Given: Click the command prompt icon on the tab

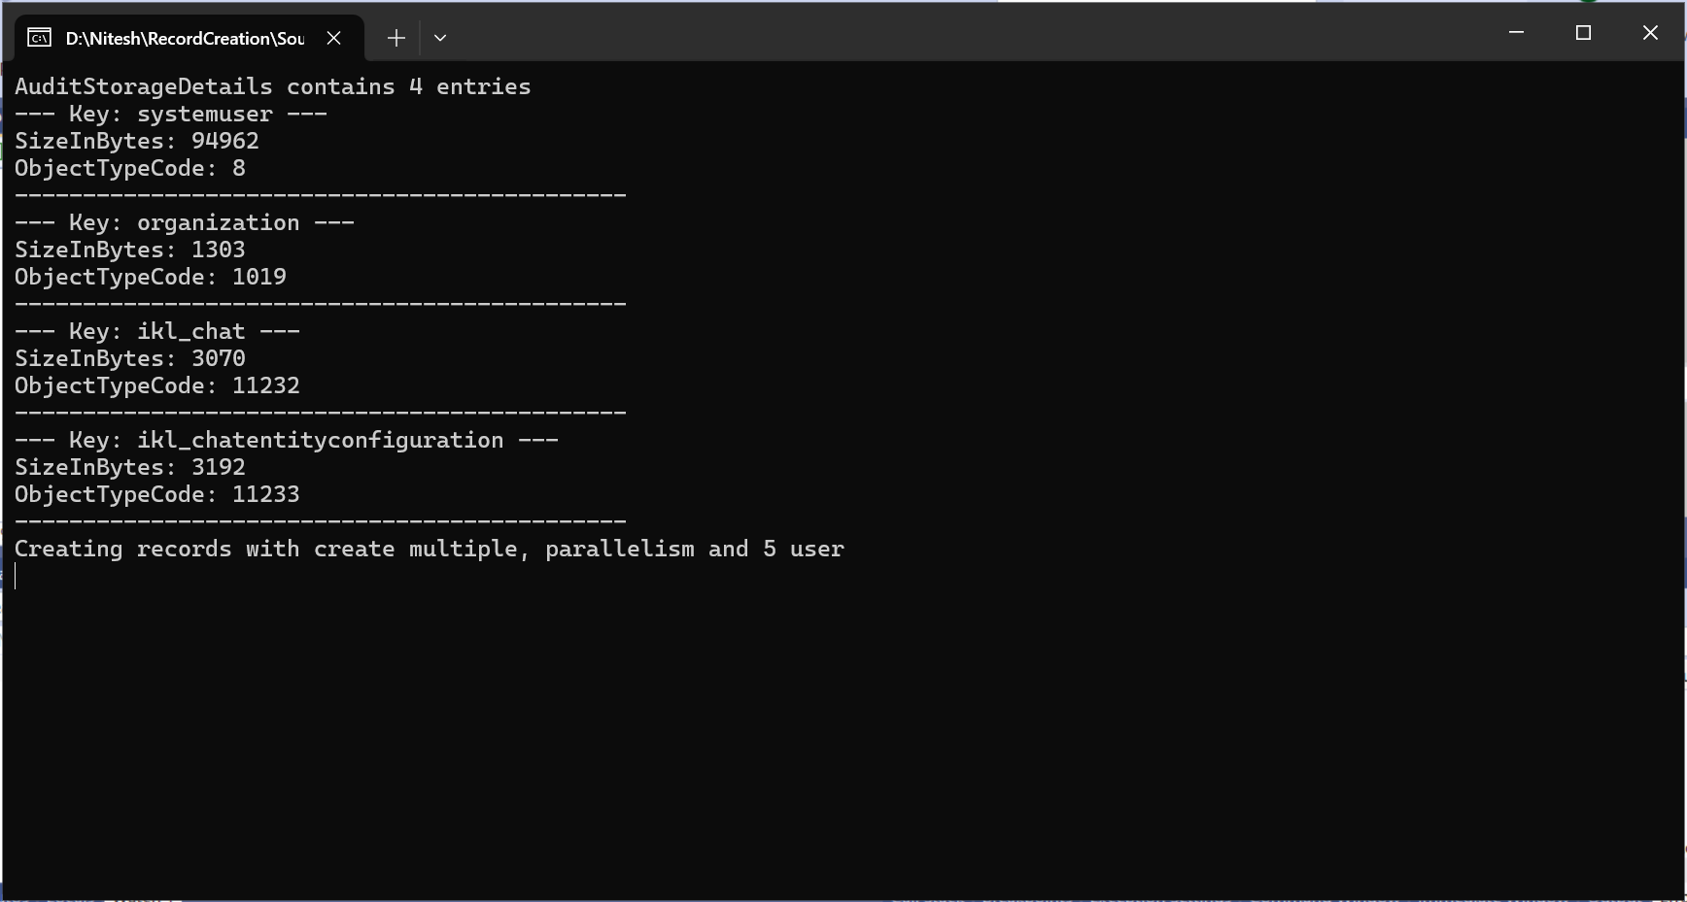Looking at the screenshot, I should coord(39,38).
